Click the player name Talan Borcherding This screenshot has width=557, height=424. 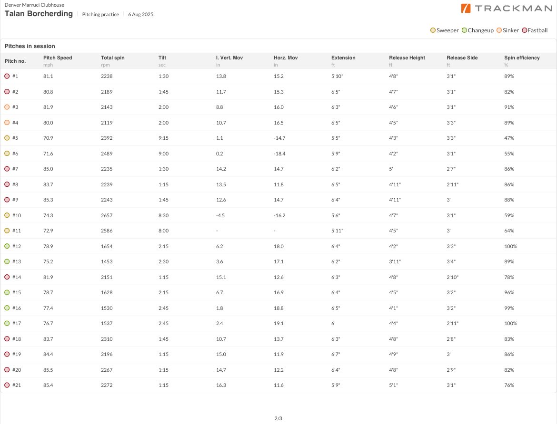tap(39, 13)
